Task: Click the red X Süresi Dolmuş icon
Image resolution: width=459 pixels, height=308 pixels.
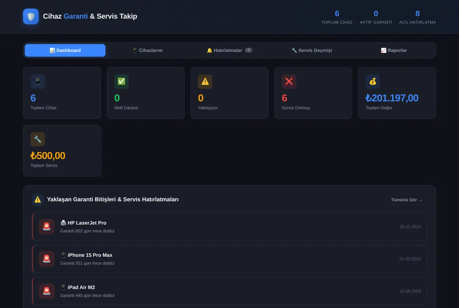Action: point(289,81)
